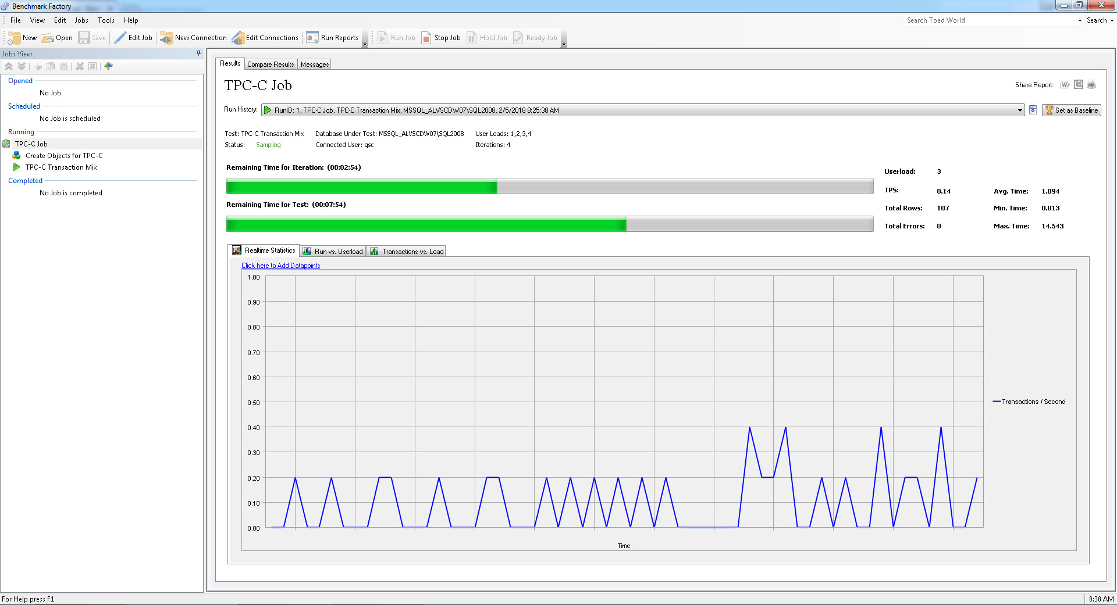Image resolution: width=1117 pixels, height=605 pixels.
Task: Click the Edit Connections icon
Action: point(238,38)
